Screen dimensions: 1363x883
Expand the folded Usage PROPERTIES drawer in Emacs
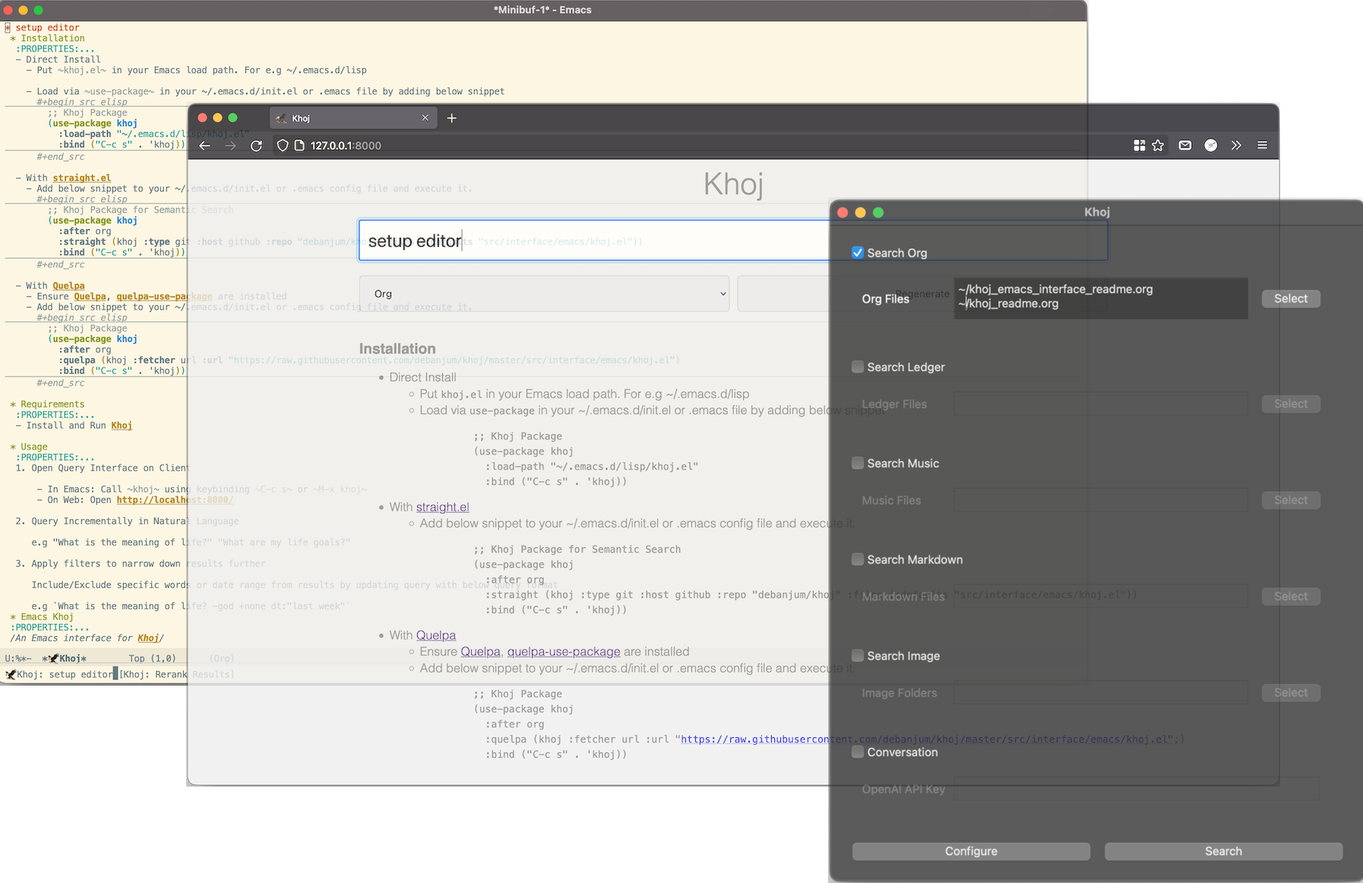[55, 457]
